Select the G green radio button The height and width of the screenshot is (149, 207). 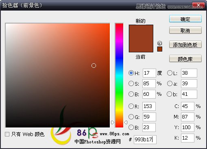131,117
